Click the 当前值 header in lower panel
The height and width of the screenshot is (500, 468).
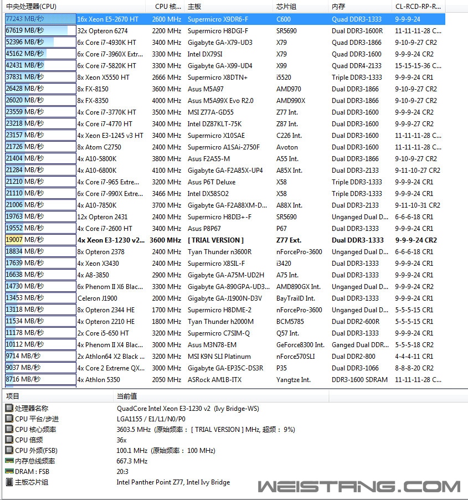[126, 396]
